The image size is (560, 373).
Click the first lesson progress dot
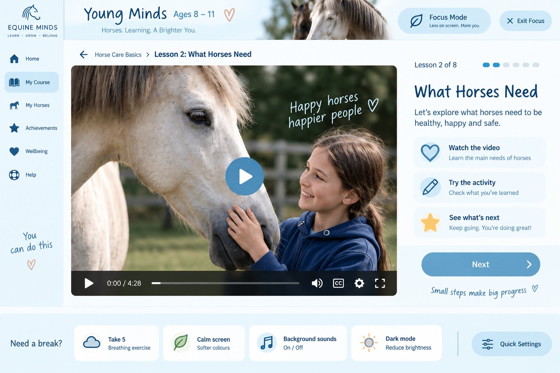(486, 65)
